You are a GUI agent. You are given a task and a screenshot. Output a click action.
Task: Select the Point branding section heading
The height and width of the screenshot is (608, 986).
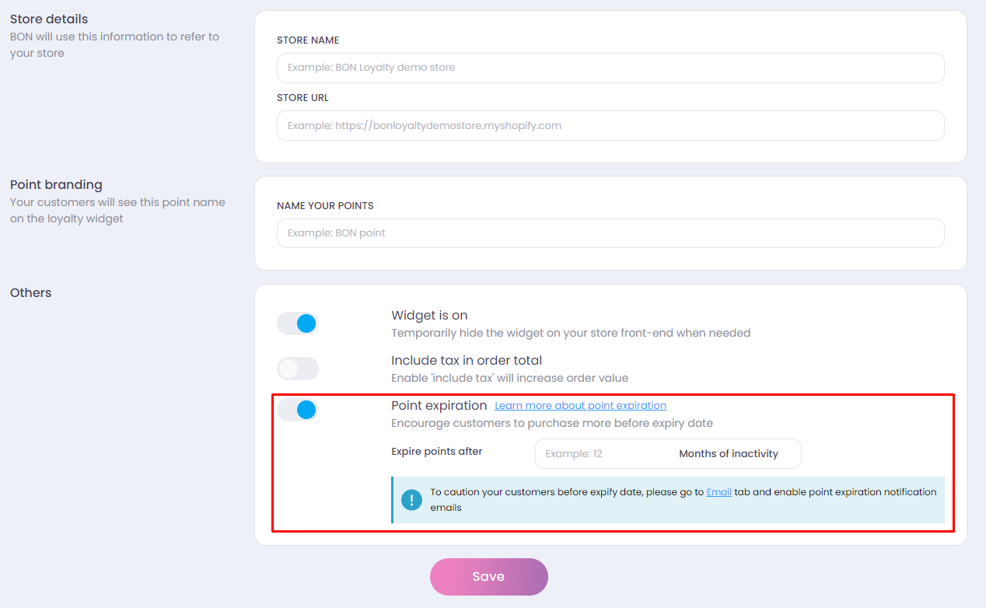[x=56, y=185]
